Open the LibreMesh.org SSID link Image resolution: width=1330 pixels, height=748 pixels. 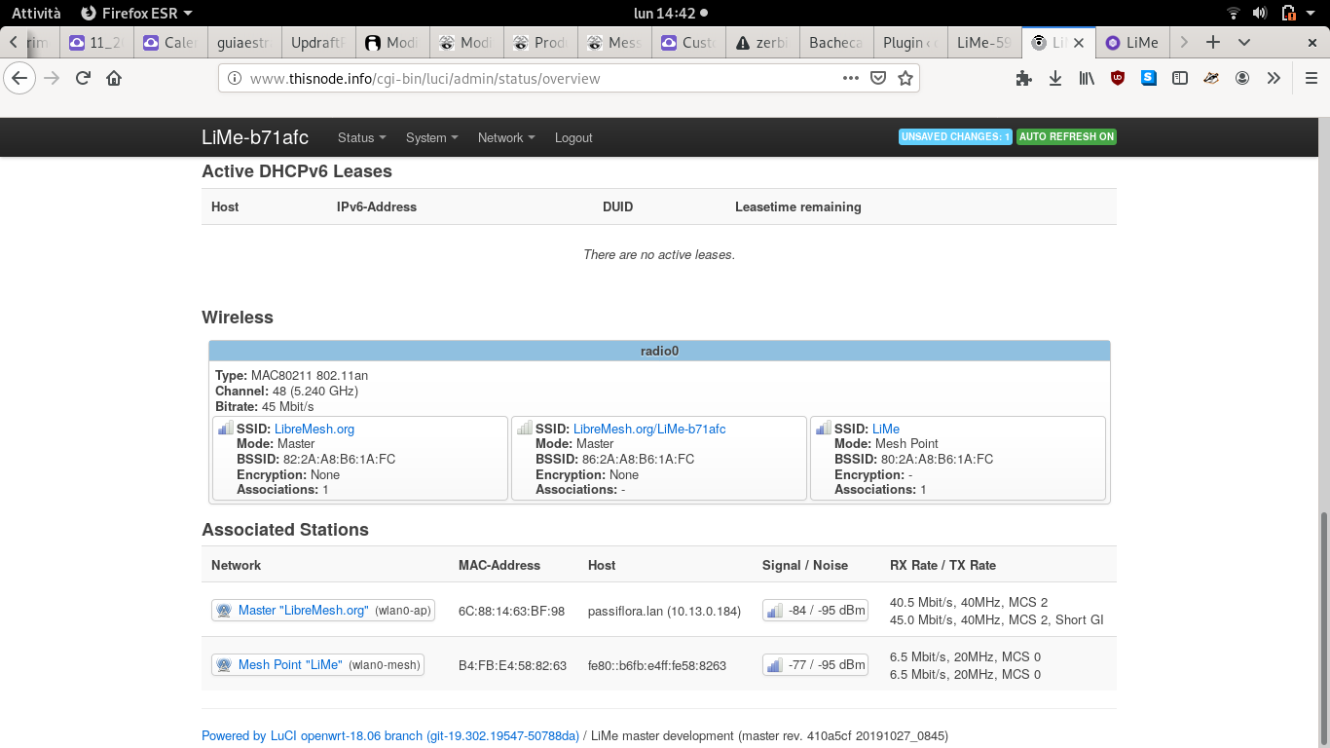click(314, 429)
